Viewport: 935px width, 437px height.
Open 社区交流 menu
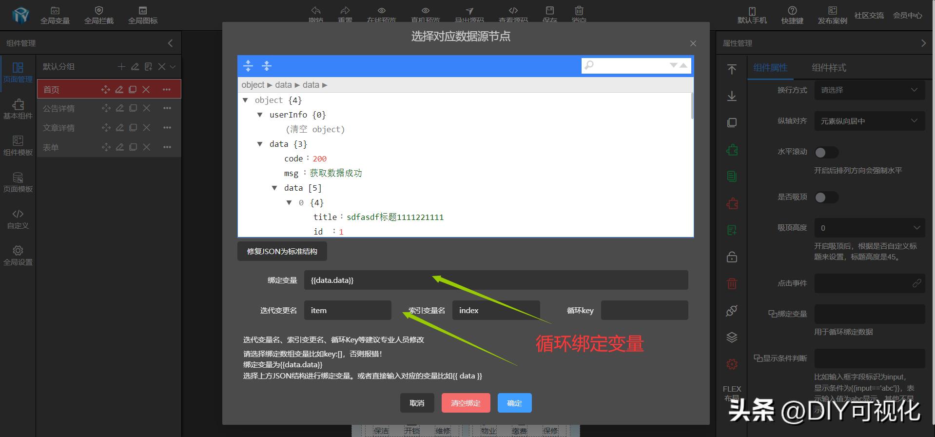coord(869,16)
